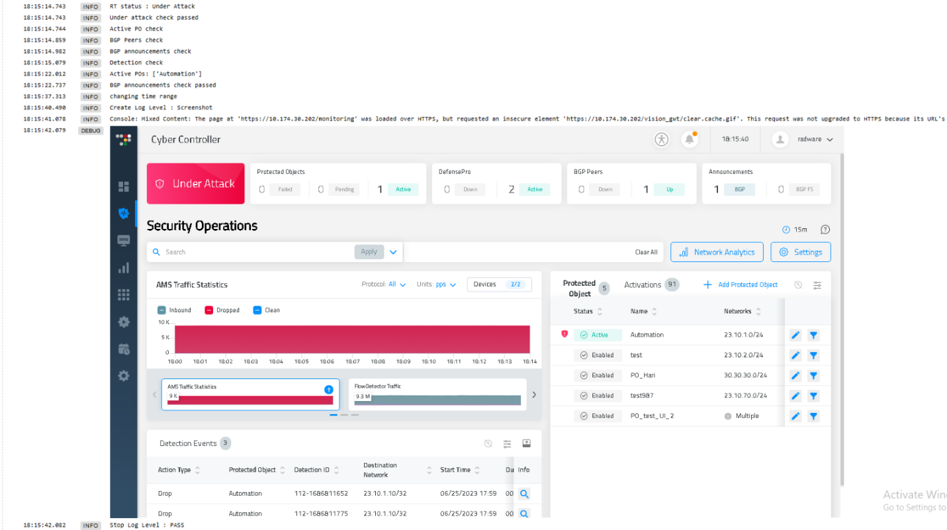Click the notification bell icon
Image resolution: width=947 pixels, height=530 pixels.
690,140
